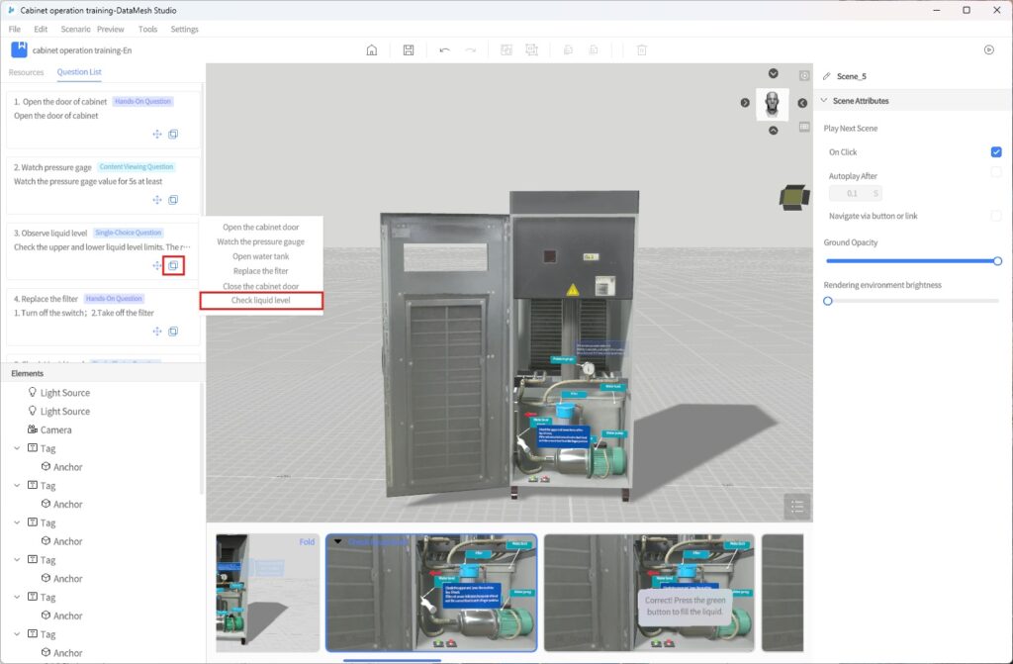
Task: Choose Check liquid level from the popup list
Action: [x=261, y=301]
